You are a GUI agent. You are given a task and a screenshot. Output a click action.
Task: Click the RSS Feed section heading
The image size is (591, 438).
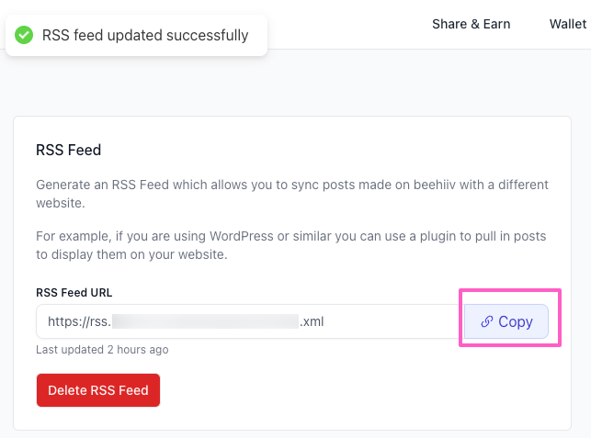(68, 150)
